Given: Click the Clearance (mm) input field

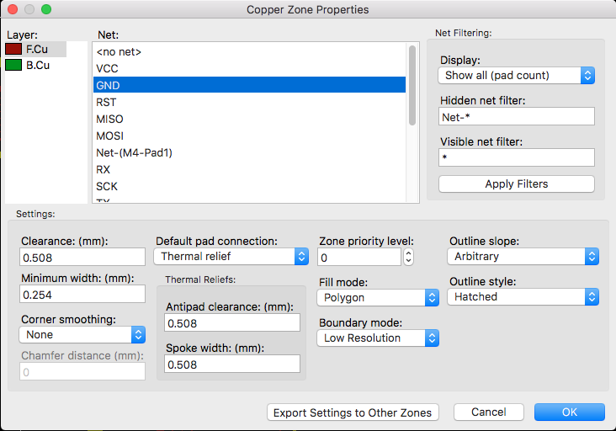Looking at the screenshot, I should (x=82, y=258).
